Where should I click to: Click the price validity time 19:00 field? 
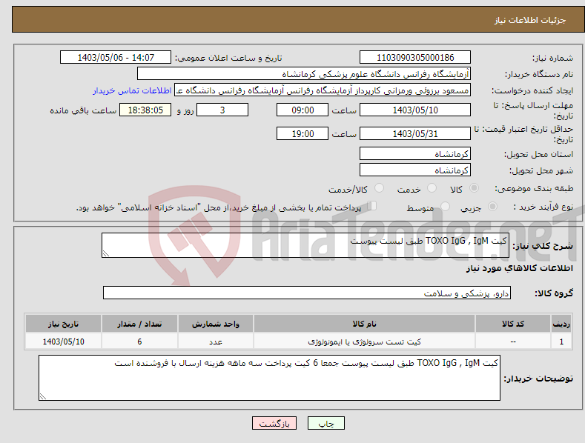coord(303,133)
